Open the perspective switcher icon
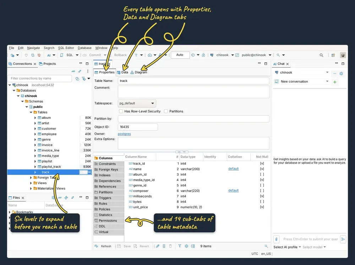 click(333, 55)
